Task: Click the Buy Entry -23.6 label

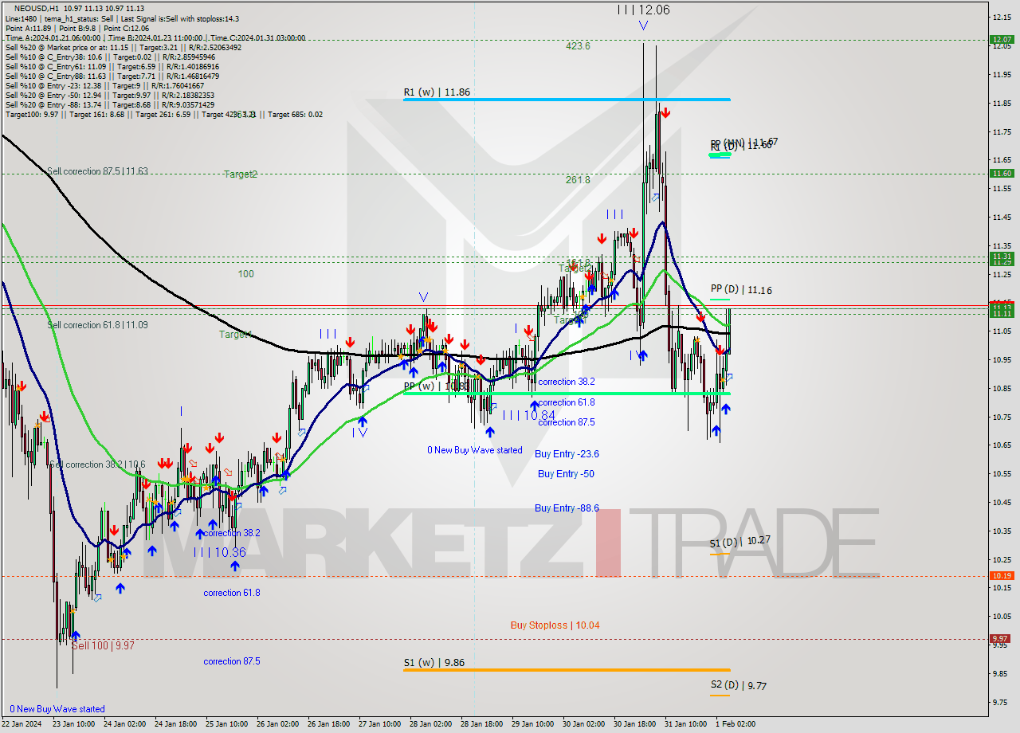Action: point(567,454)
